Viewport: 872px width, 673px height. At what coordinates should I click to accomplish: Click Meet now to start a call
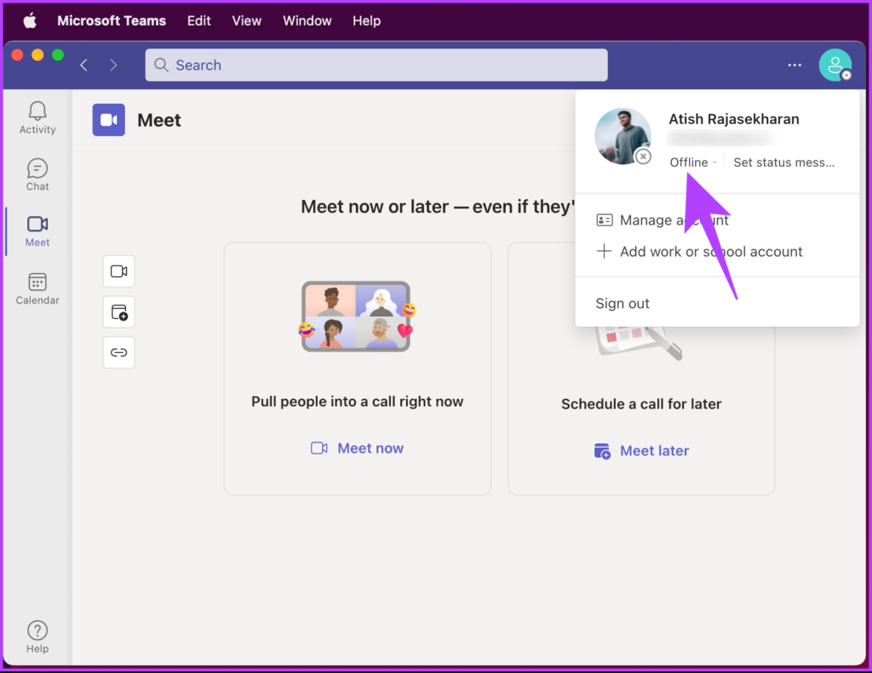[357, 448]
